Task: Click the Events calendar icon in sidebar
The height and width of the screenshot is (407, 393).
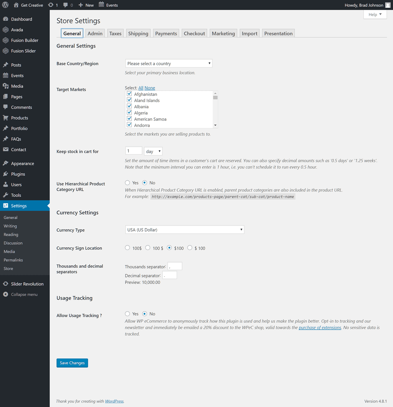Action: [x=5, y=76]
